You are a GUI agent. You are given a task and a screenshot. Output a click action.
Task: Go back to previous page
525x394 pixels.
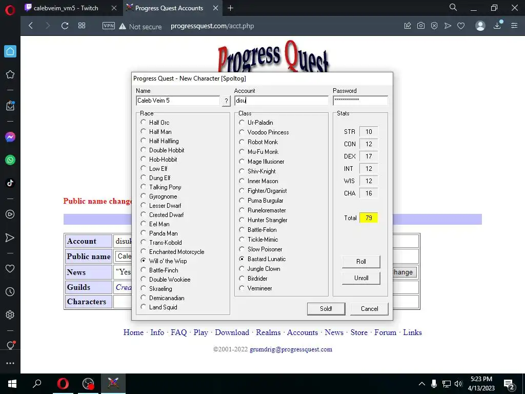tap(31, 26)
